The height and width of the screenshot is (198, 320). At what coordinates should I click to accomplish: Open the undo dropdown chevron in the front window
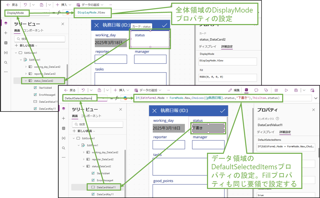tap(91, 90)
